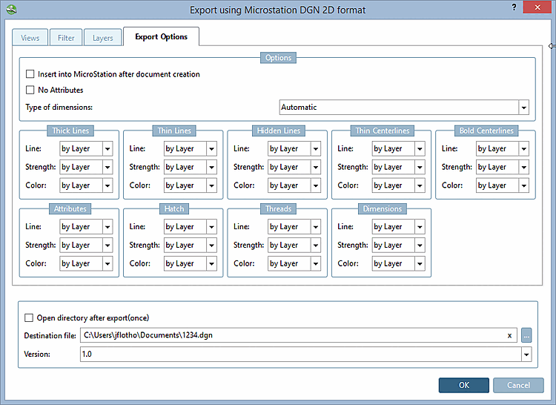556x405 pixels.
Task: Select the Filter tab
Action: coord(66,37)
